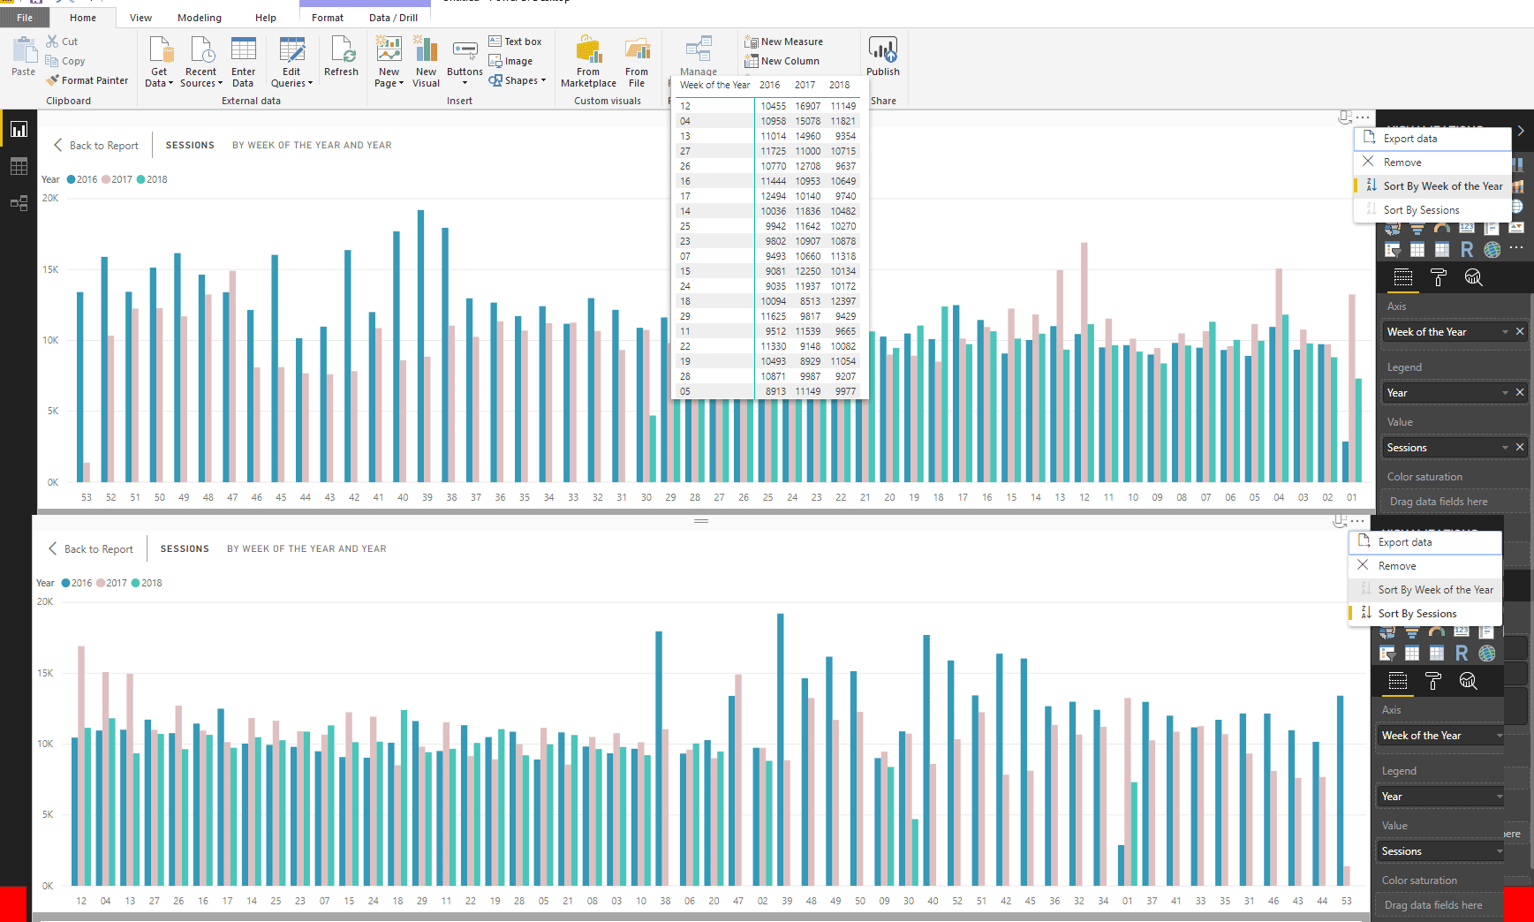
Task: Click 2016 legend color dot in upper chart
Action: [72, 179]
